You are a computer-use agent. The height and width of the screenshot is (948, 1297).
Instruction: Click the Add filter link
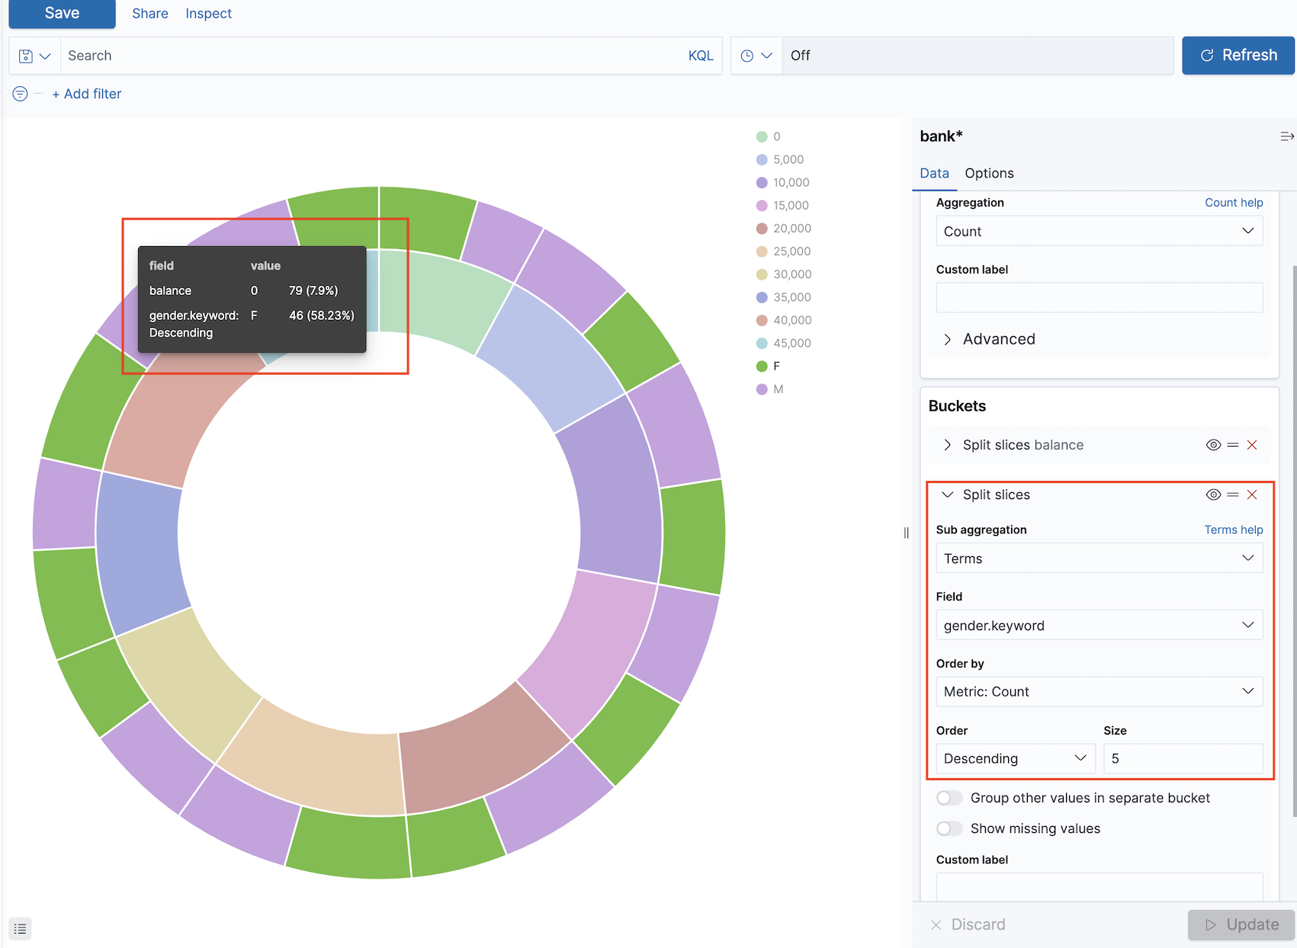coord(86,94)
